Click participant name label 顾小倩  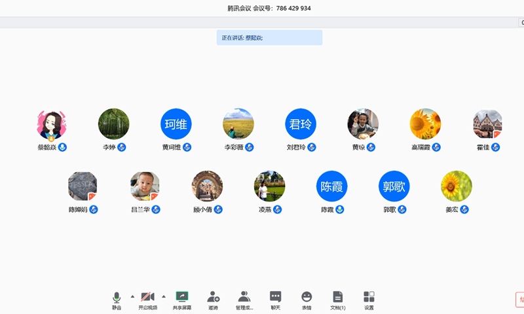click(x=202, y=210)
